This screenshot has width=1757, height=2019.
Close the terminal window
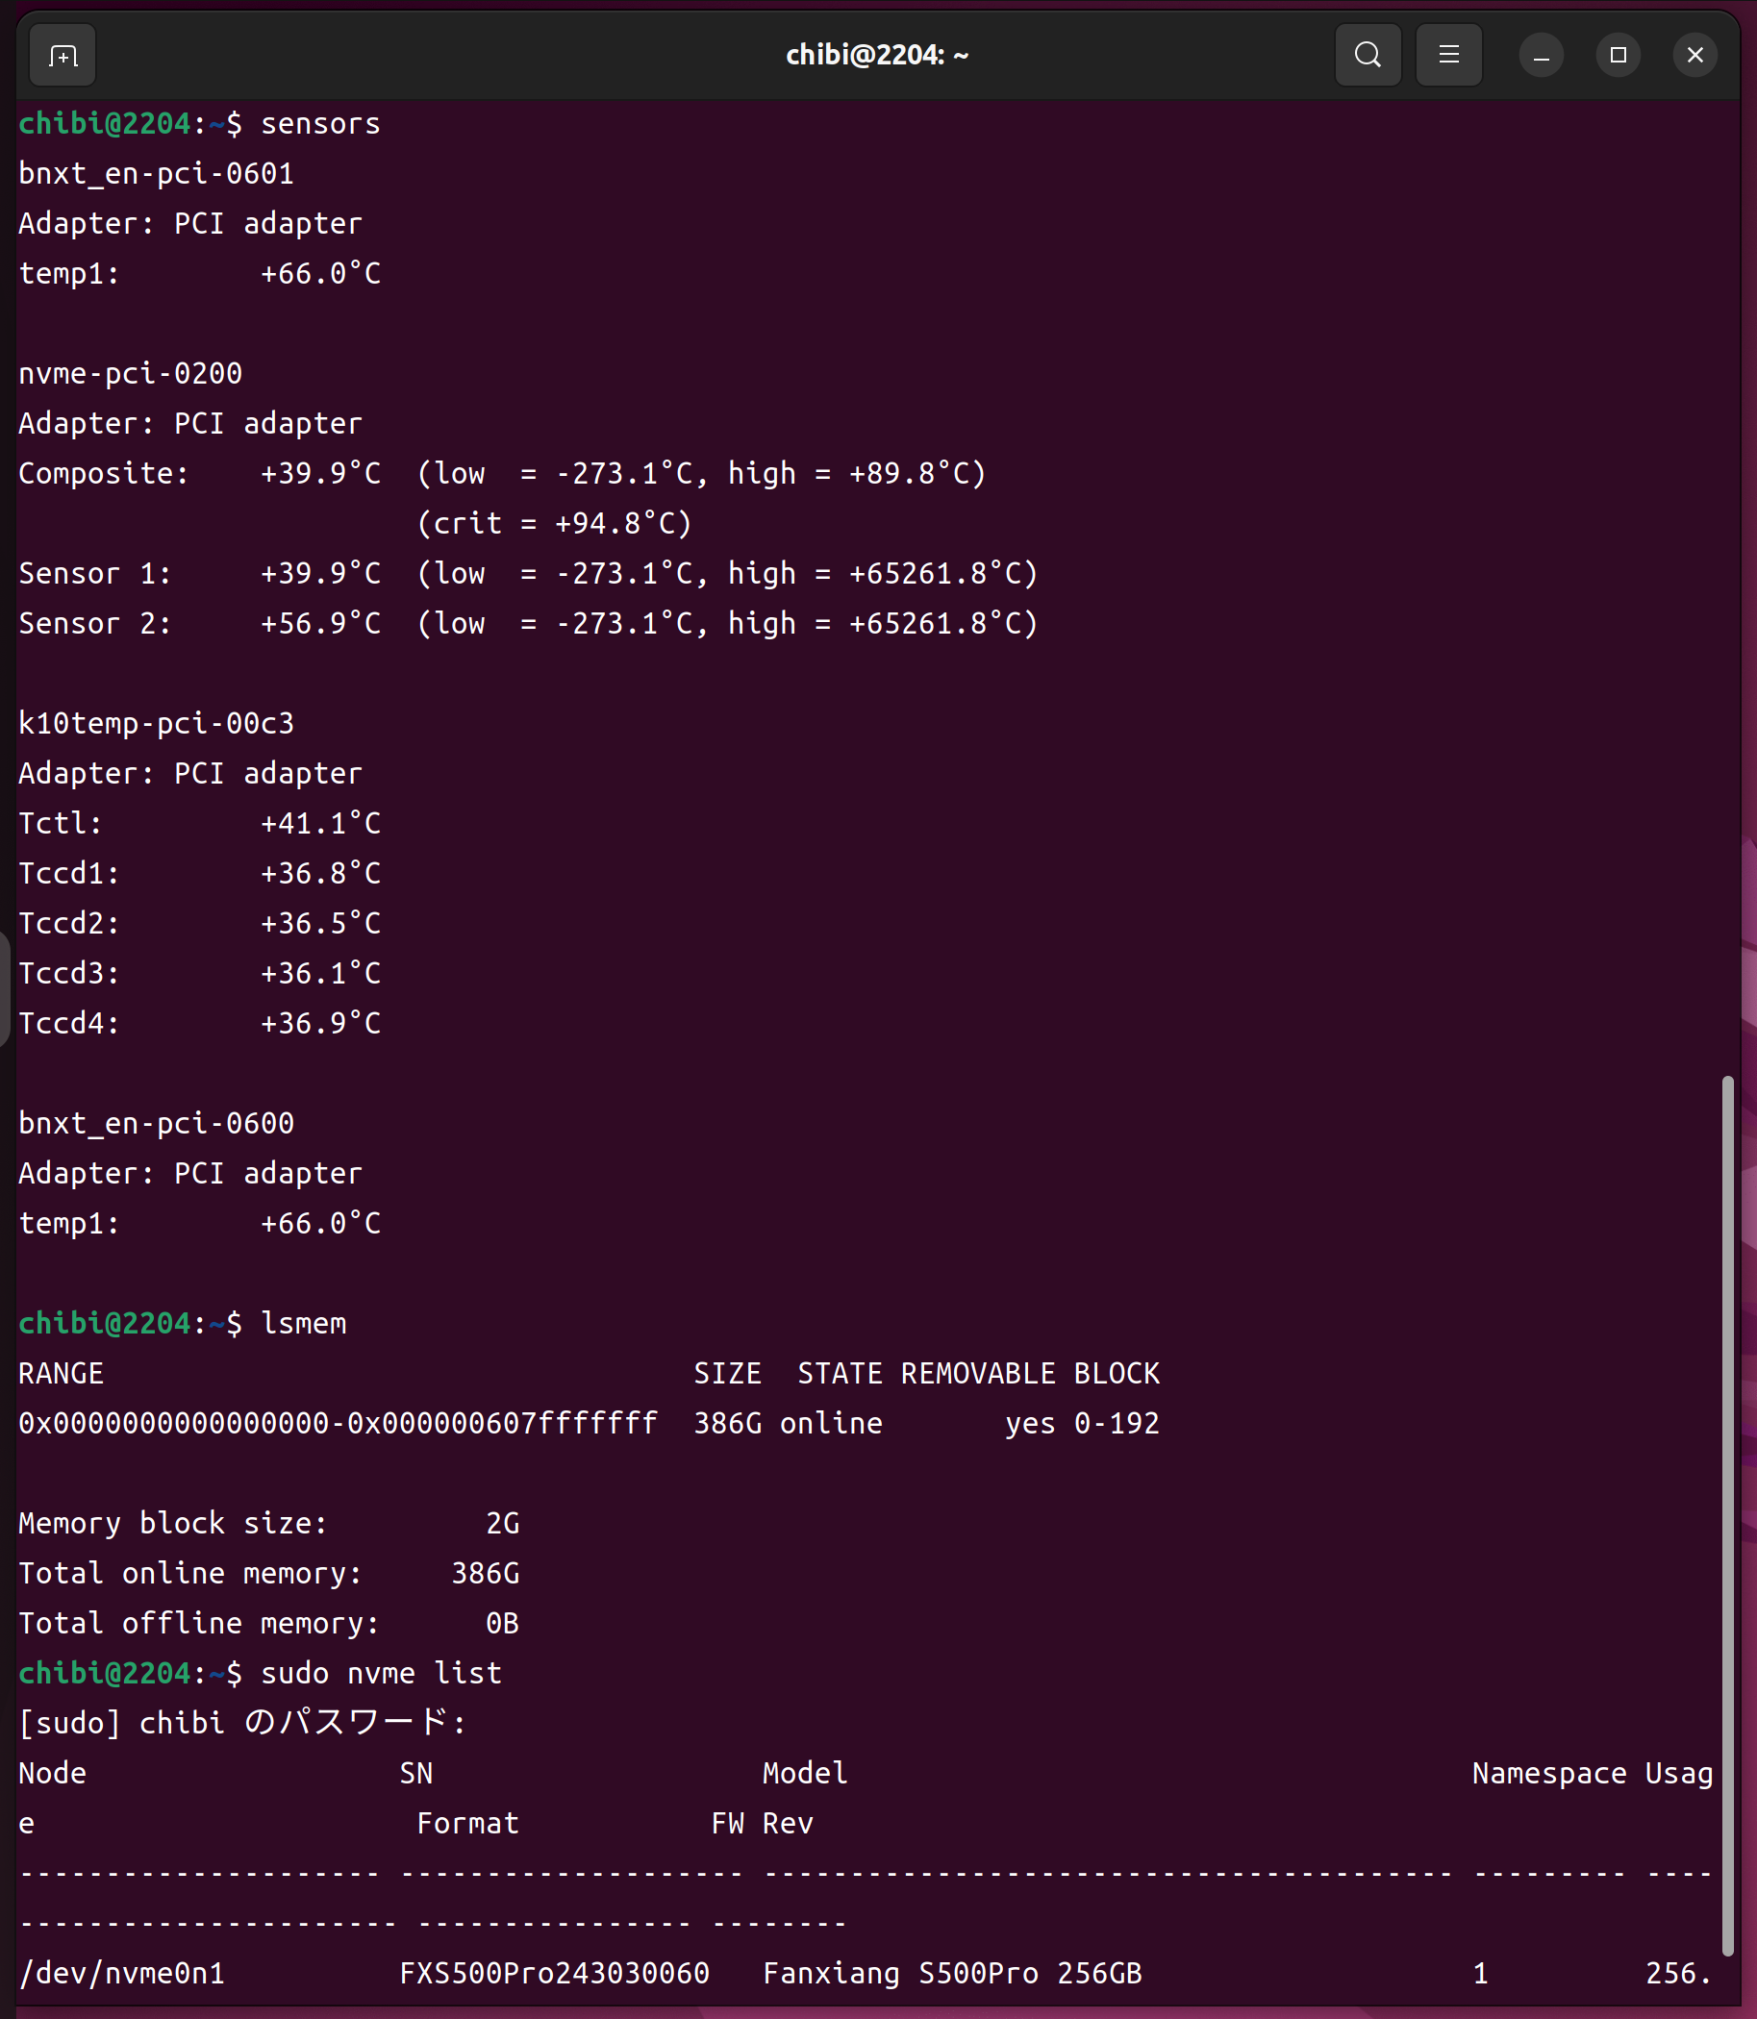pos(1694,56)
